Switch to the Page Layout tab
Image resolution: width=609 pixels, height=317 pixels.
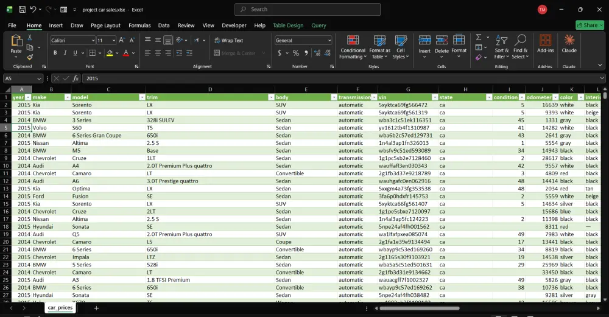[105, 25]
